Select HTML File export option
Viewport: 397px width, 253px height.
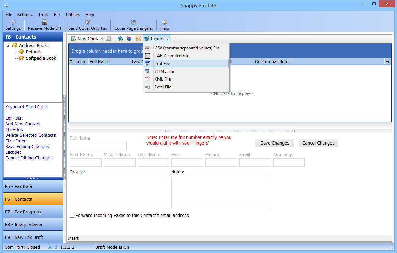point(186,71)
